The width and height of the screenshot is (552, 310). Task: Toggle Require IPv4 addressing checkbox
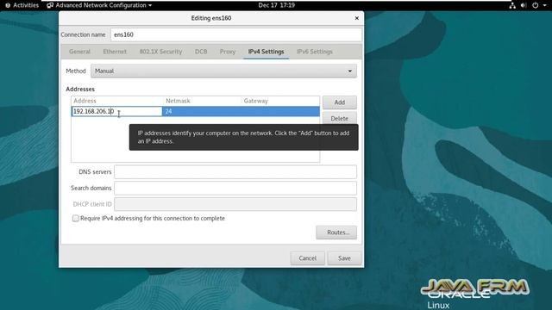tap(76, 218)
